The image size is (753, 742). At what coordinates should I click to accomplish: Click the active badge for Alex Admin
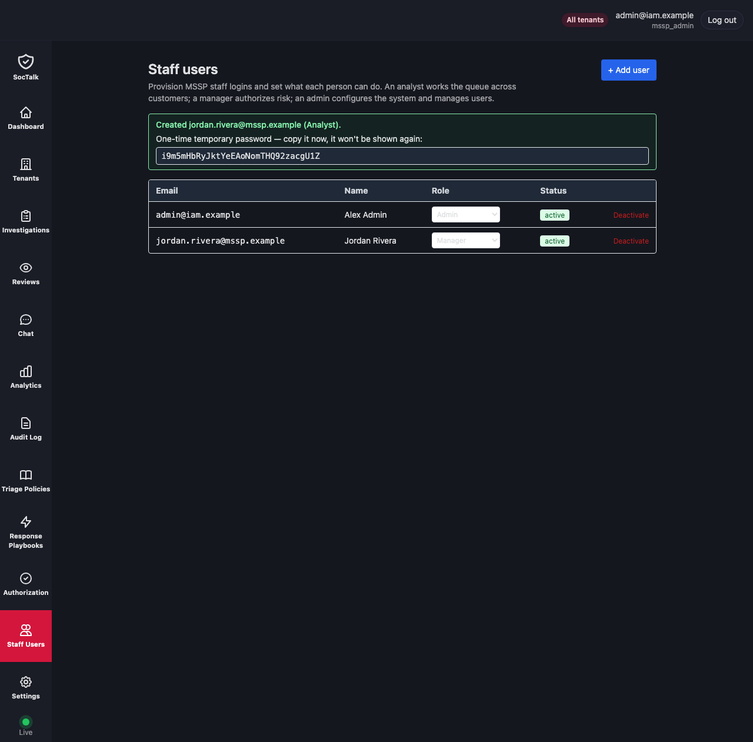pyautogui.click(x=555, y=215)
